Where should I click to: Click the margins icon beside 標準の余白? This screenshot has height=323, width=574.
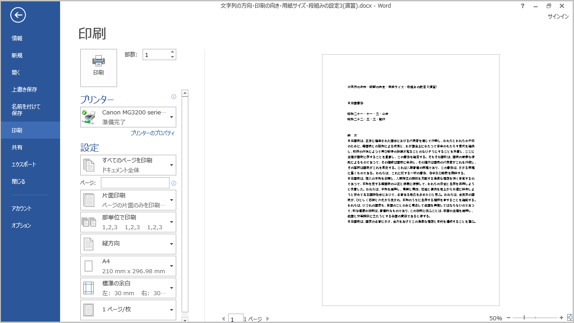tap(89, 288)
